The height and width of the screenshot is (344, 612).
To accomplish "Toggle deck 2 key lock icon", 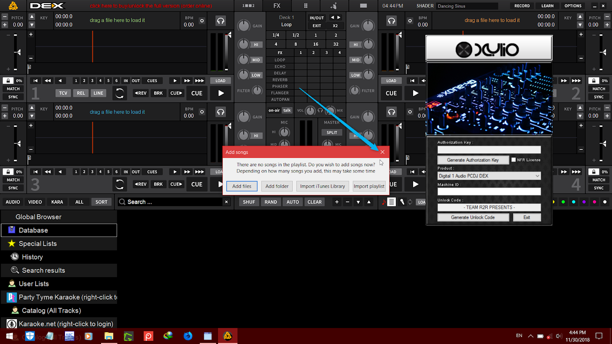I will [x=594, y=81].
